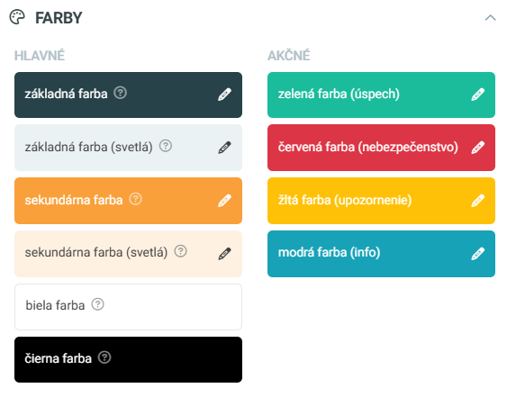Click the question mark beside základná farba (svetlá)
The image size is (507, 397).
[165, 146]
